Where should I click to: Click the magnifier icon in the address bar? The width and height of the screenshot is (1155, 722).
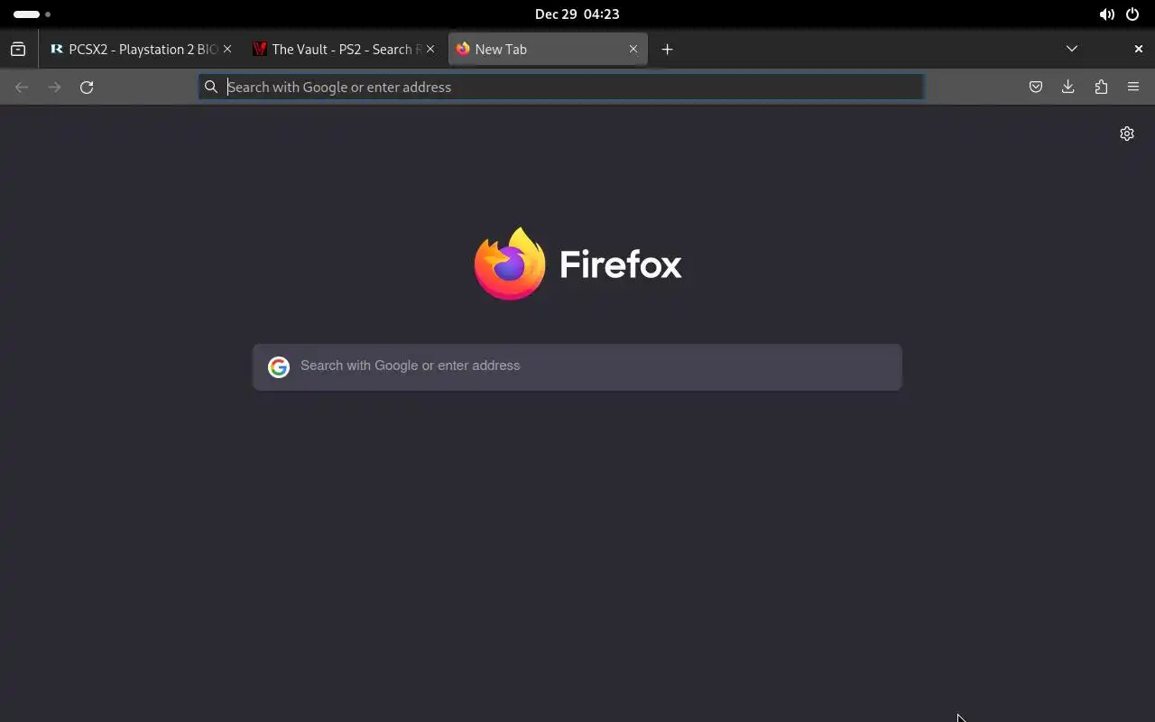click(211, 88)
